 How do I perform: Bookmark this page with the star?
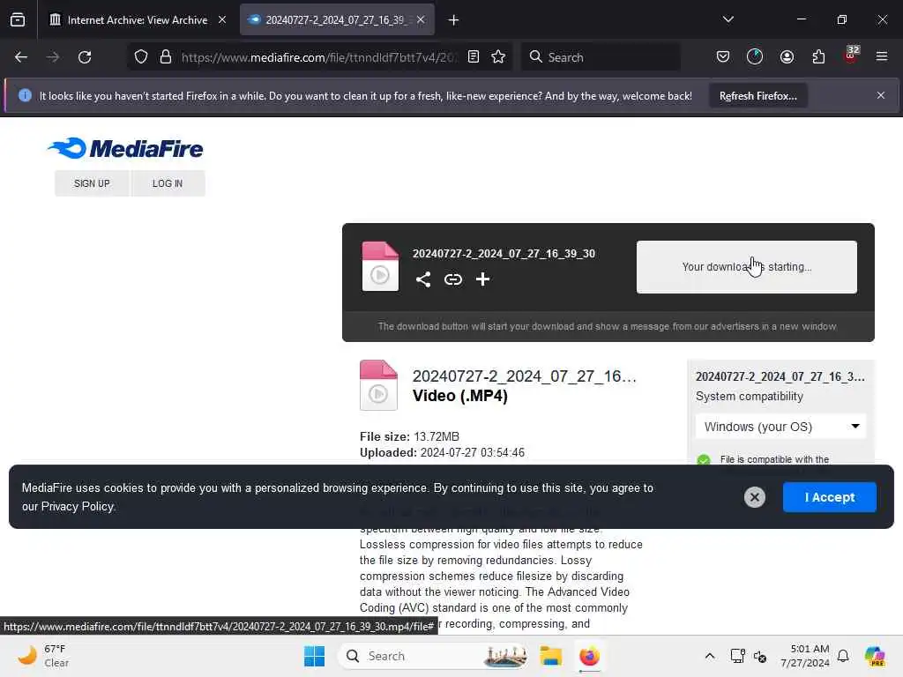[x=499, y=56]
